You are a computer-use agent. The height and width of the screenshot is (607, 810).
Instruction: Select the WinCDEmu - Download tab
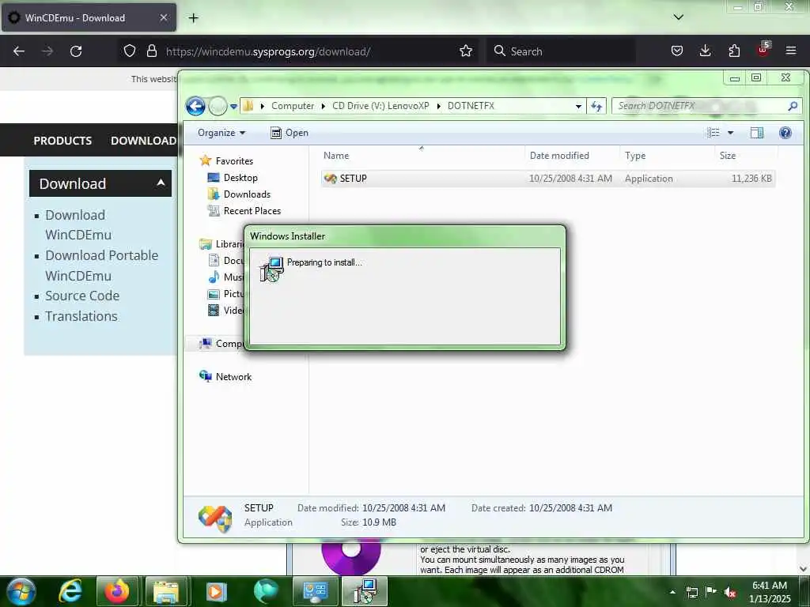[89, 17]
